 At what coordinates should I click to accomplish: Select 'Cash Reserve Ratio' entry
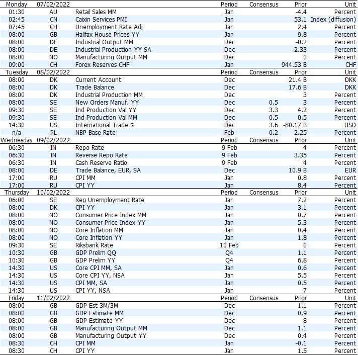101,162
